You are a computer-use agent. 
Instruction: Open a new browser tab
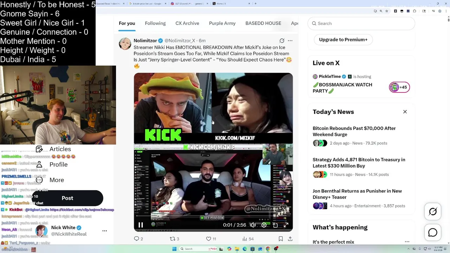click(255, 4)
